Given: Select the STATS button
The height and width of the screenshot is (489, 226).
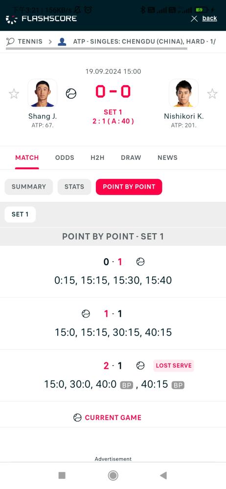Looking at the screenshot, I should [74, 187].
